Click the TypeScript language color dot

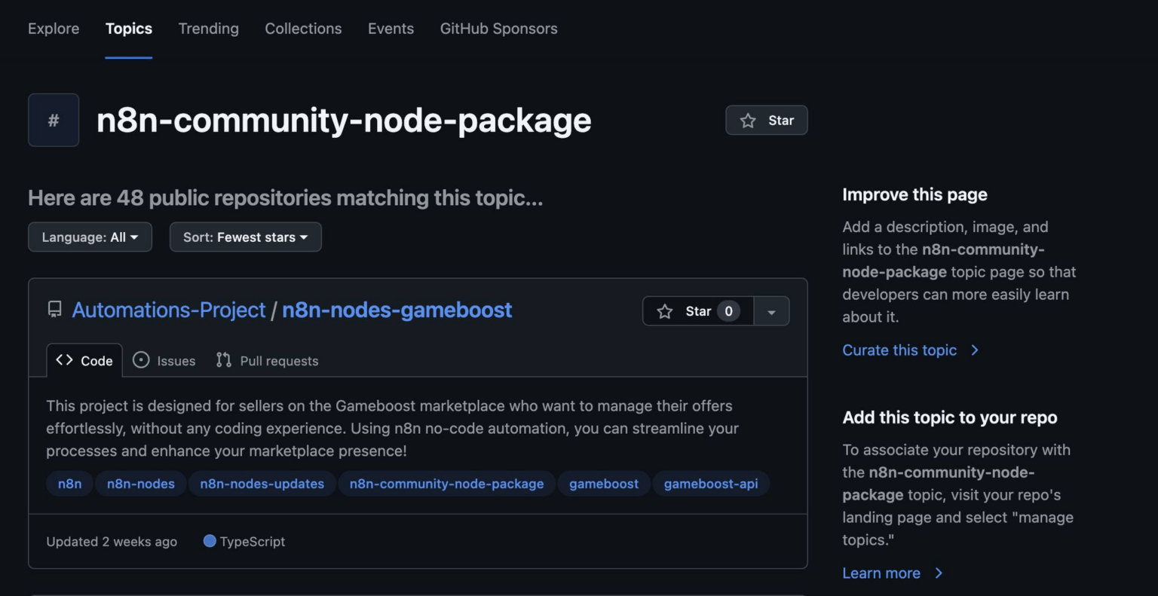pyautogui.click(x=210, y=541)
